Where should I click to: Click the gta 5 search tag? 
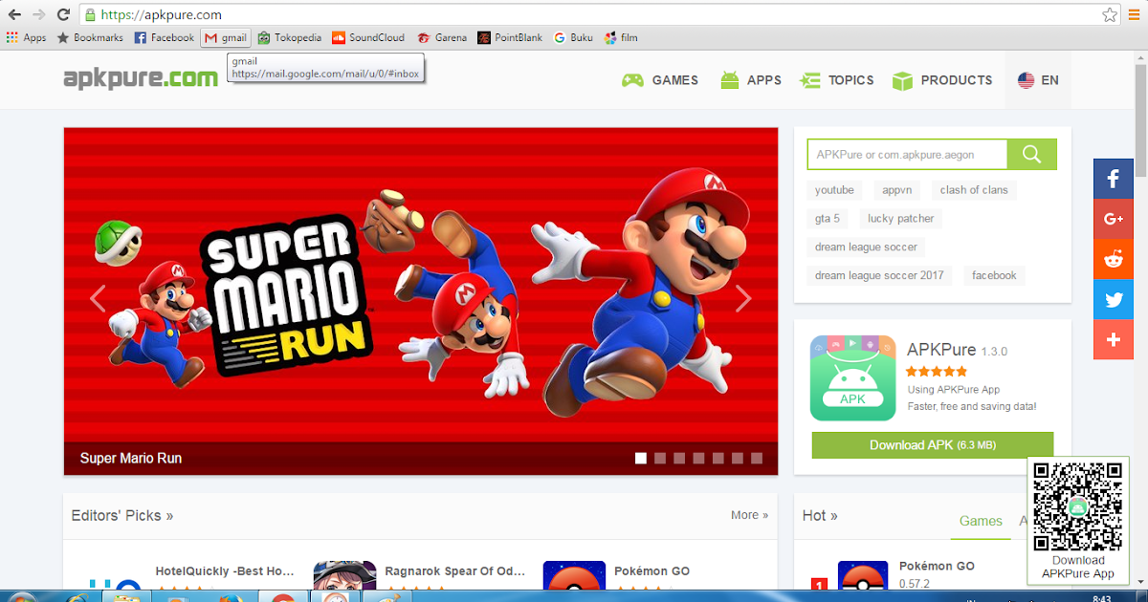[x=828, y=219]
